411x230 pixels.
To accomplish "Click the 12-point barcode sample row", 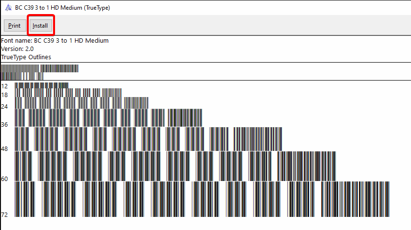I will (41, 85).
